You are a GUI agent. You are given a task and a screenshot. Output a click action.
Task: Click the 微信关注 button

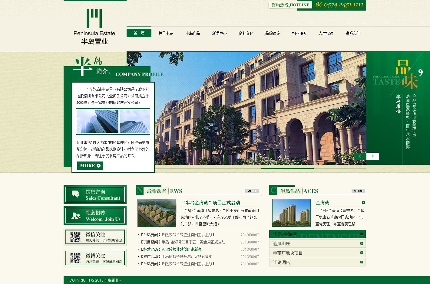pos(95,237)
